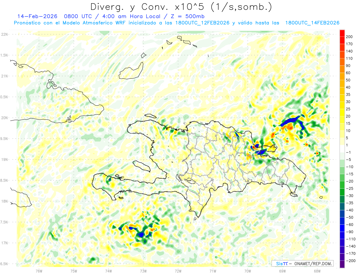Click the '70W' longitude label
356x275 pixels.
(248, 271)
